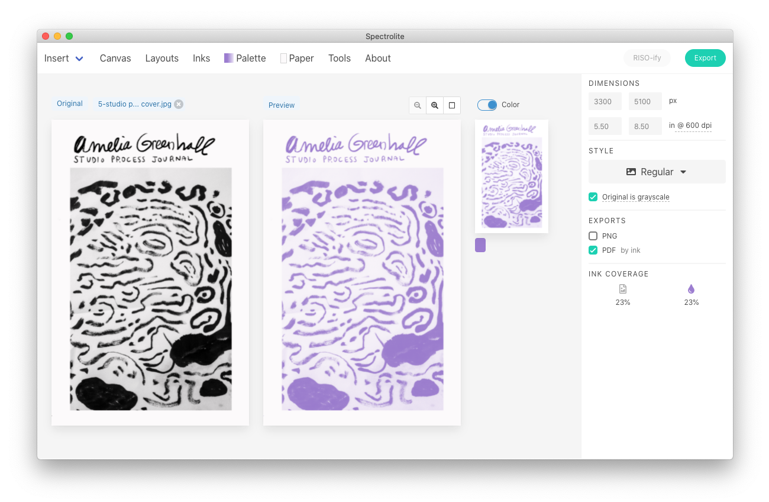Click the 23% paper coverage value
This screenshot has width=769, height=502.
tap(623, 303)
